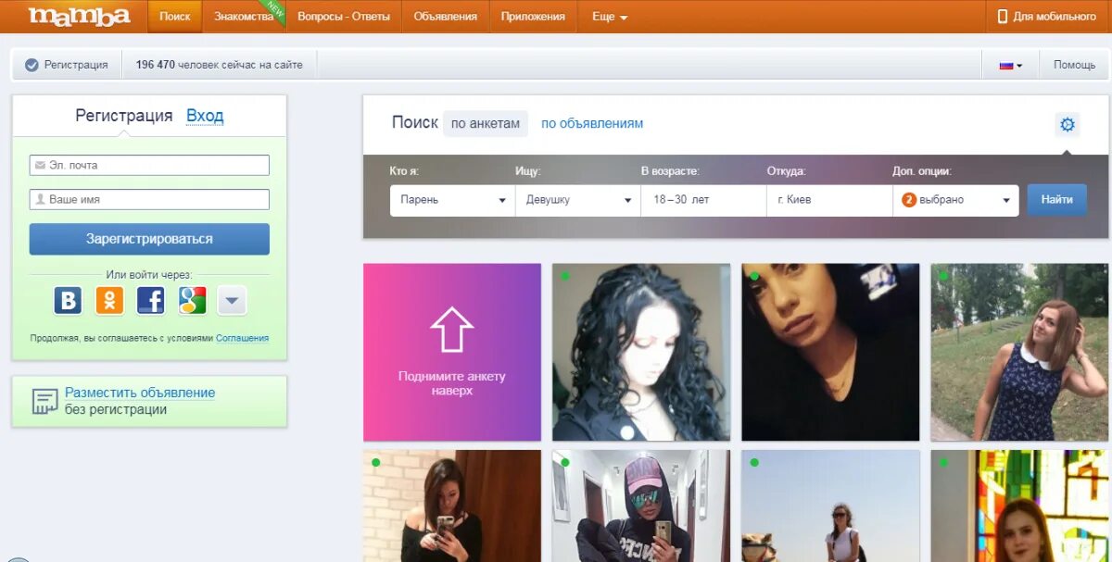Open the 'Вопросы - Ответы' nav tab
This screenshot has height=562, width=1112.
344,17
